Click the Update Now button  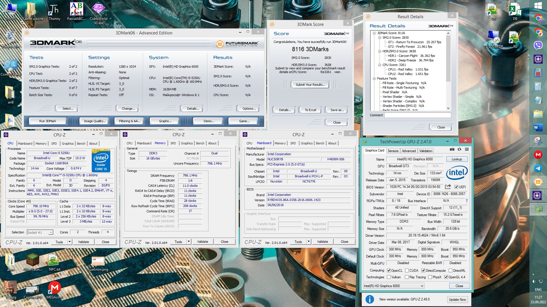tap(457, 299)
